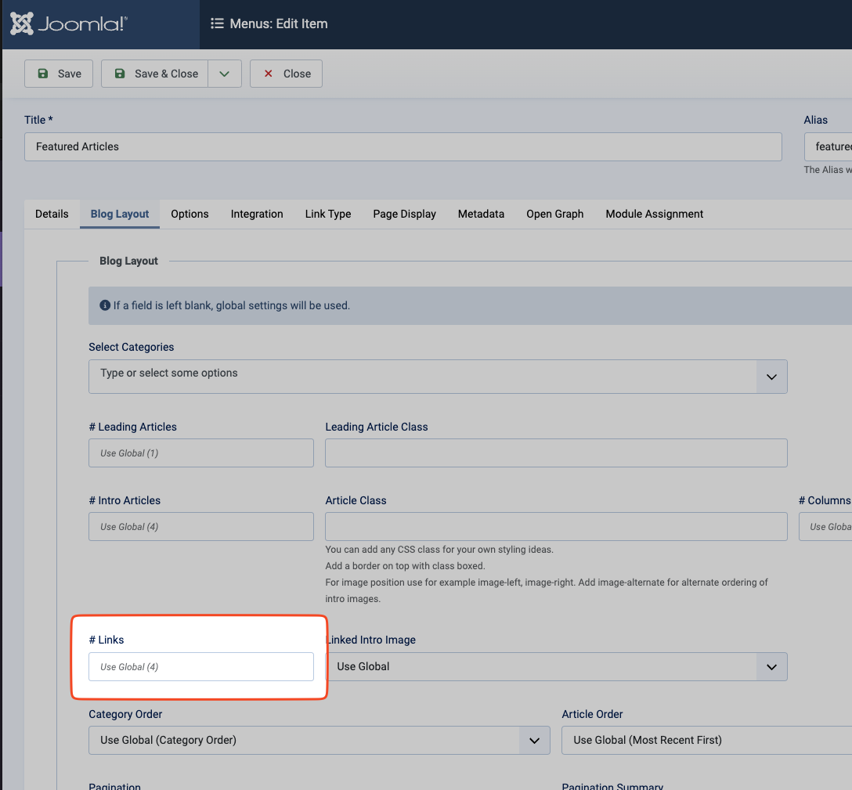Expand the Linked Intro Image dropdown
The image size is (852, 790).
[556, 667]
